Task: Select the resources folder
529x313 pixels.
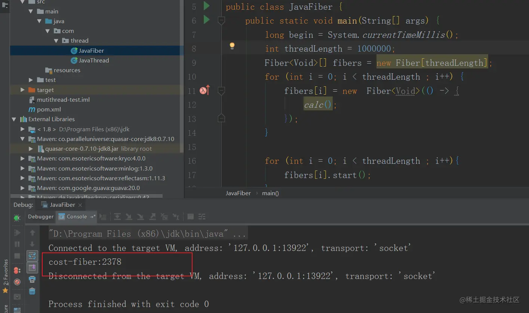Action: pos(67,70)
